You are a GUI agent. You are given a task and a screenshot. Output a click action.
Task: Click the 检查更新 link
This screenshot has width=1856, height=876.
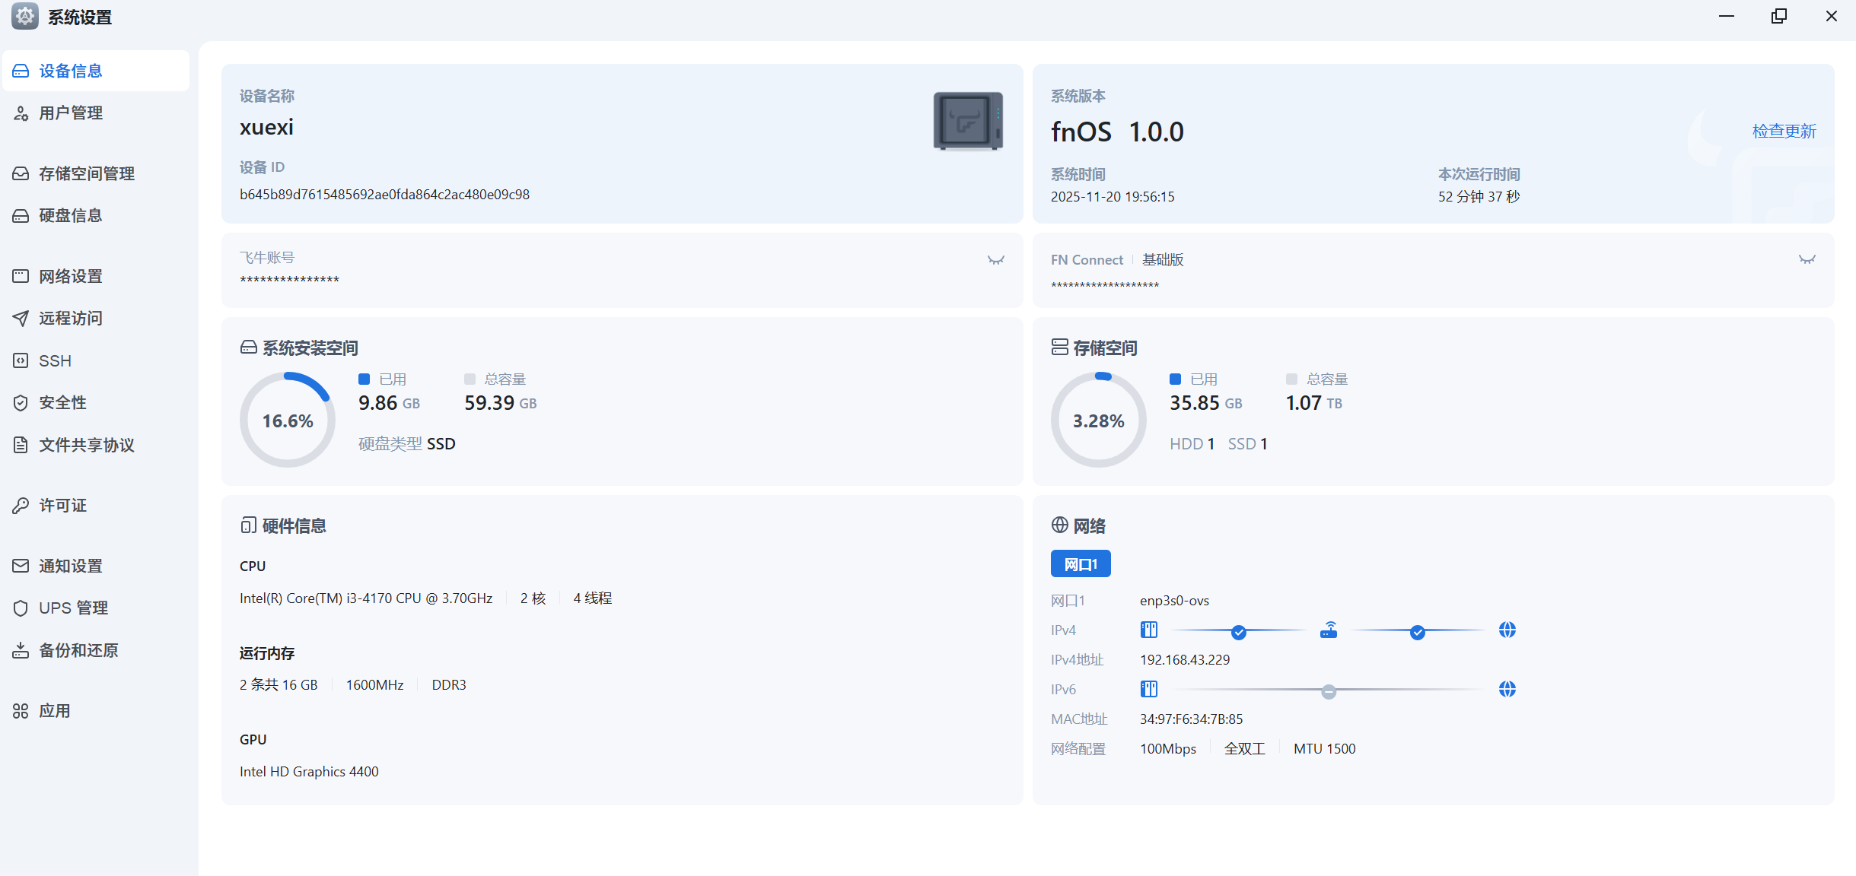[x=1784, y=132]
